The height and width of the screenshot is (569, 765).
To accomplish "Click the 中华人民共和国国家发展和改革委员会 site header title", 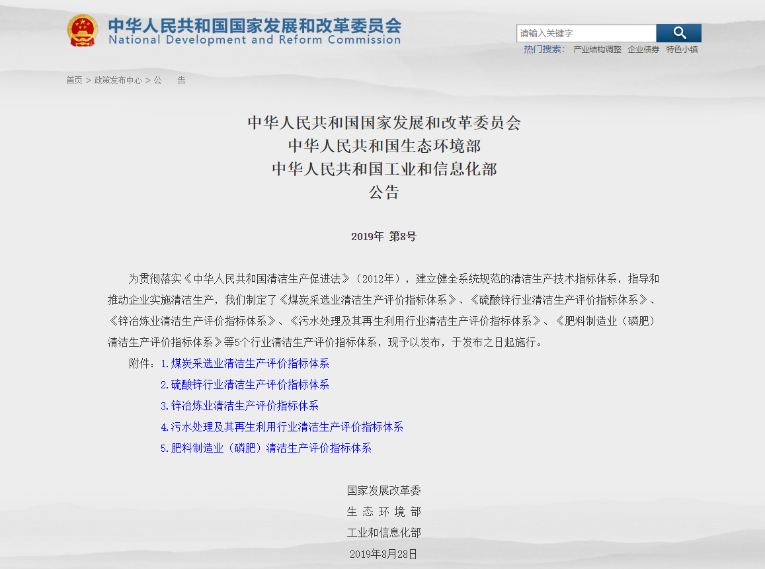I will click(255, 24).
